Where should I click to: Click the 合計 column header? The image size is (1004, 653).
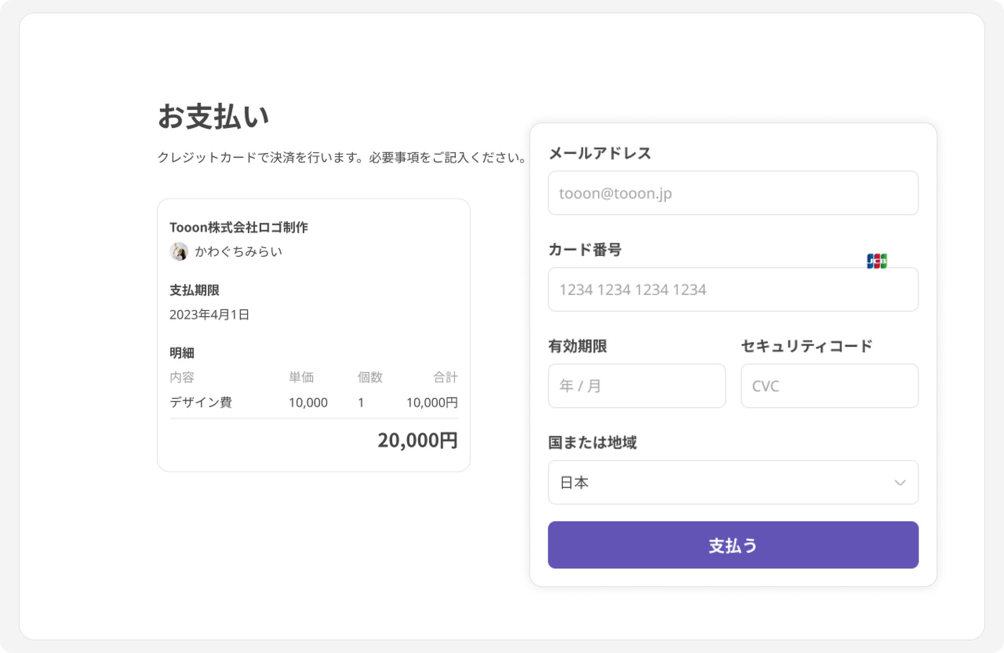[445, 377]
